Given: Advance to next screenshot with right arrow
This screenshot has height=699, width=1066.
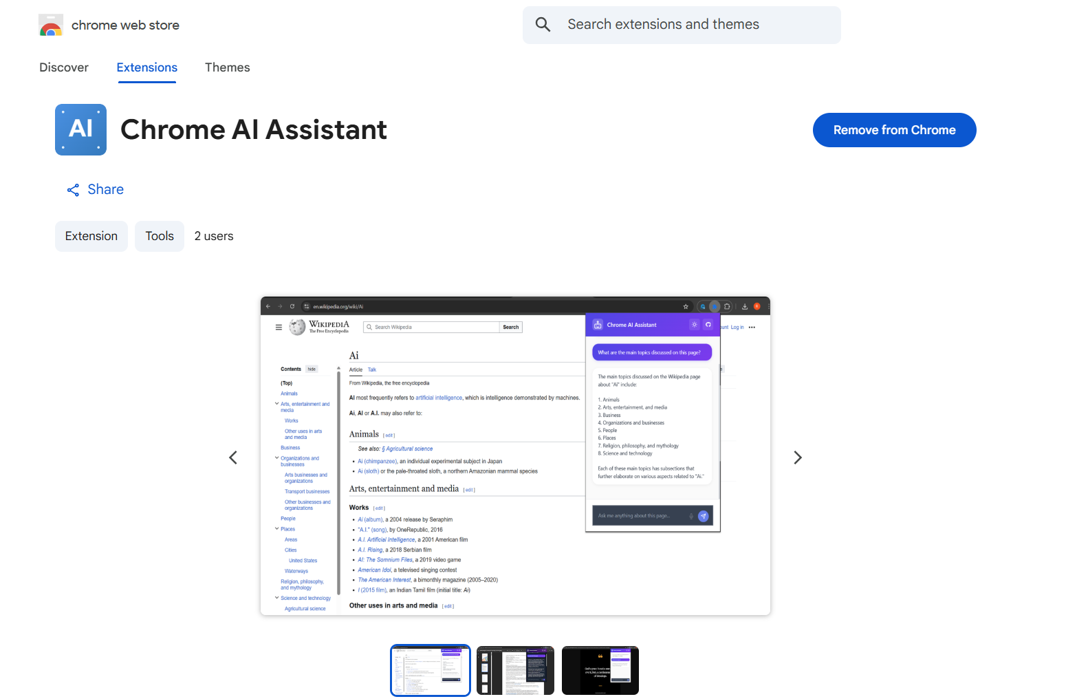Looking at the screenshot, I should [x=798, y=458].
